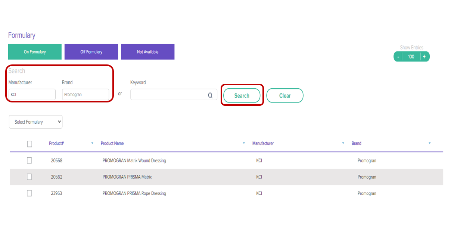Select checkbox for product 23953
Image resolution: width=451 pixels, height=225 pixels.
coord(29,193)
